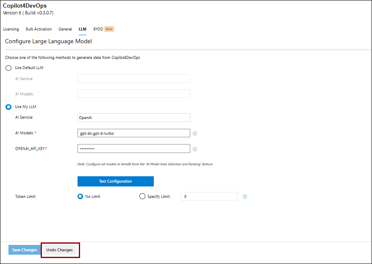The image size is (372, 264).
Task: Focus the AI Service field containing OpenAI
Action: [x=133, y=118]
